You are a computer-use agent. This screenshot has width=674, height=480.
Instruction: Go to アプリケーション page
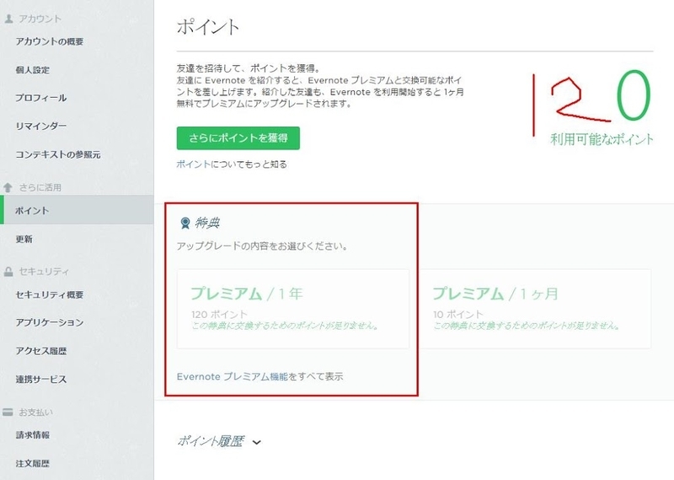pos(50,322)
